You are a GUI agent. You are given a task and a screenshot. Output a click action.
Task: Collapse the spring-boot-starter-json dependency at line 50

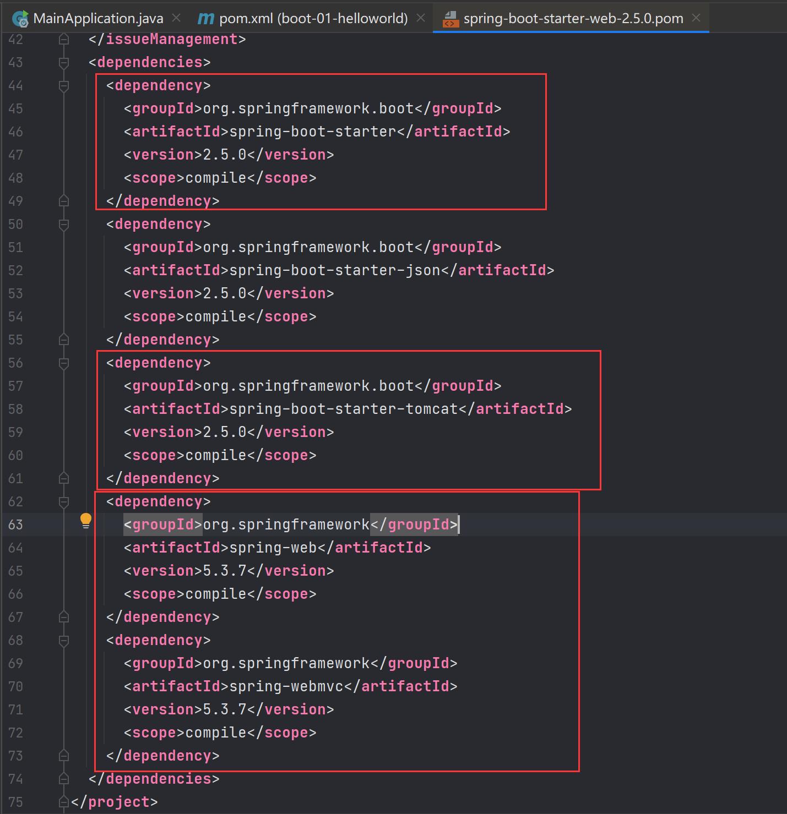(64, 224)
